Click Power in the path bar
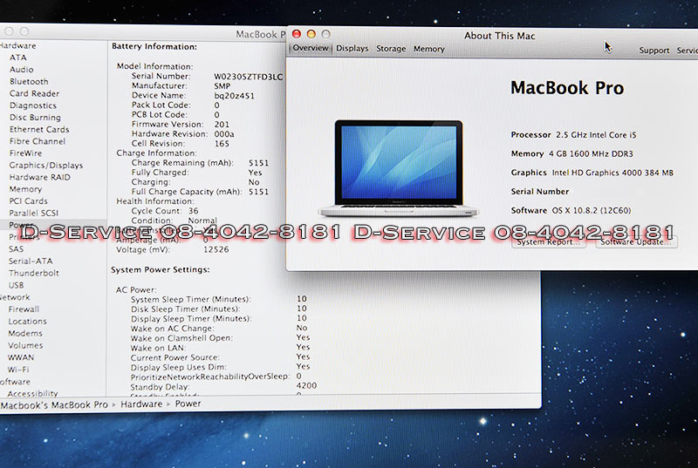Screen dimensions: 698x468 pyautogui.click(x=188, y=404)
